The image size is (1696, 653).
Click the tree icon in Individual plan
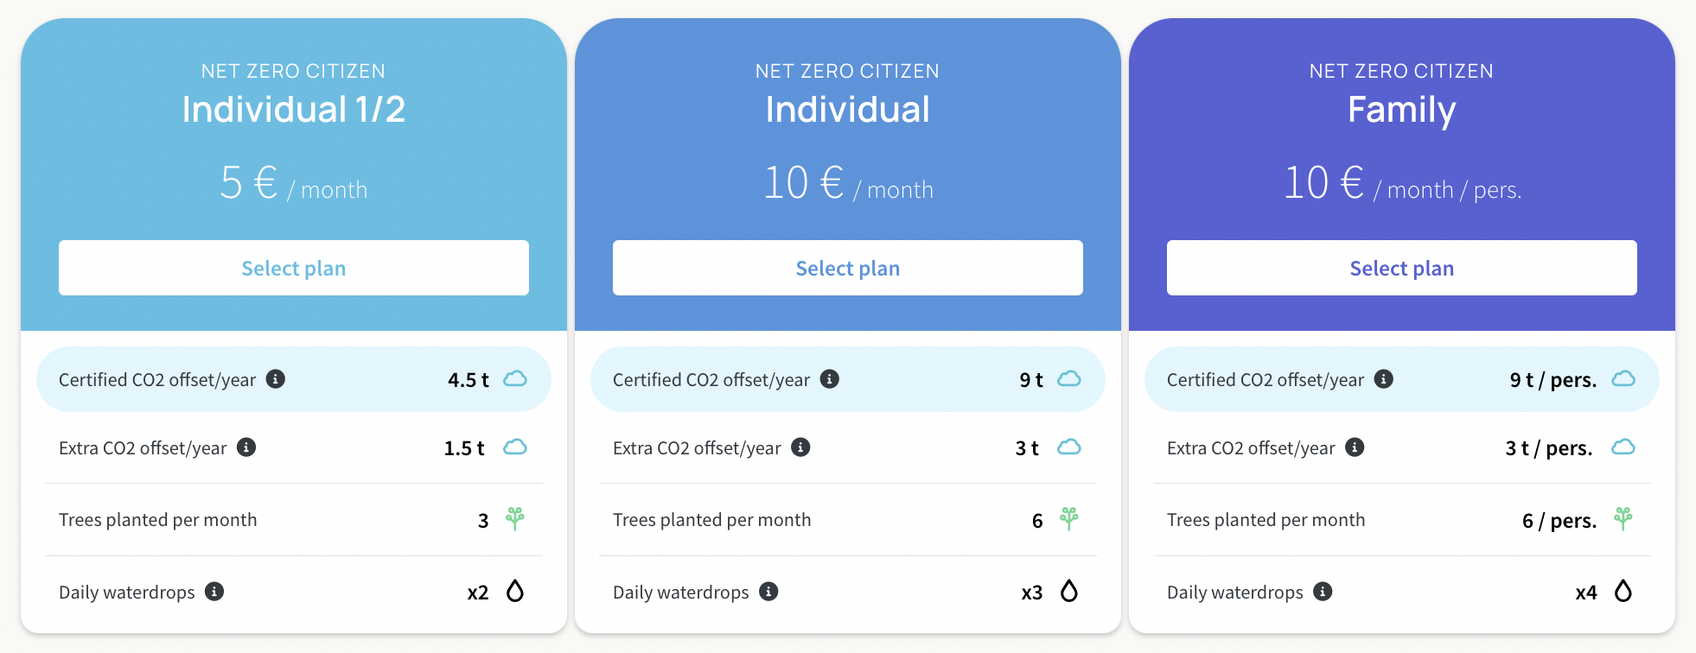tap(1069, 519)
